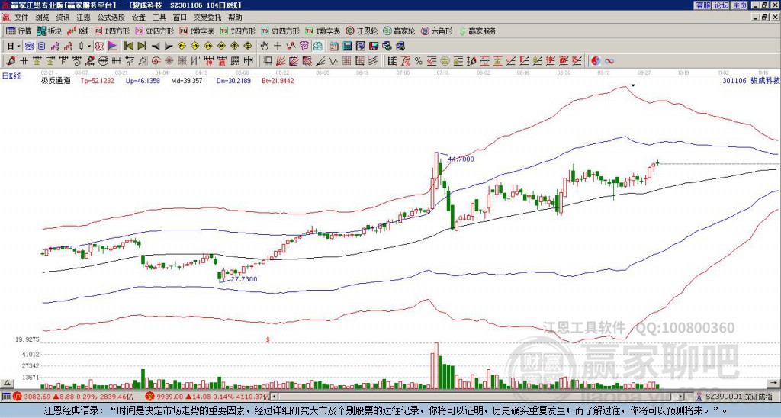Jump to first bar green arrow
The width and height of the screenshot is (781, 418).
(x=128, y=47)
